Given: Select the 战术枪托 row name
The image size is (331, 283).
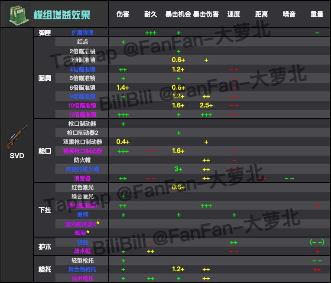Looking at the screenshot, I should click(82, 279).
